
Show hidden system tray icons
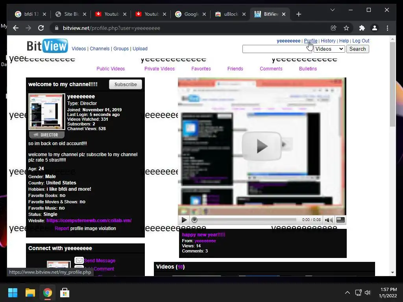[347, 293]
